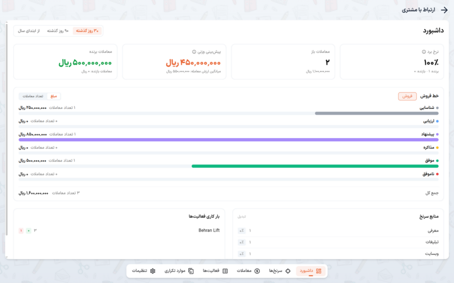
Task: Click the بار کاری فعالیت‌ها panel title
Action: click(x=204, y=216)
